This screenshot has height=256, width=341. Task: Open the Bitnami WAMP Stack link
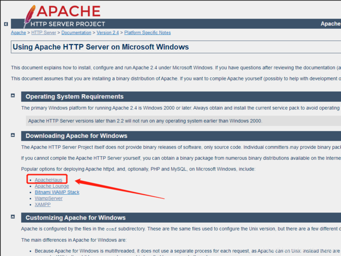(x=57, y=192)
